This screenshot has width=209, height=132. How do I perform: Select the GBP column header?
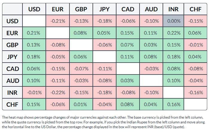click(81, 9)
